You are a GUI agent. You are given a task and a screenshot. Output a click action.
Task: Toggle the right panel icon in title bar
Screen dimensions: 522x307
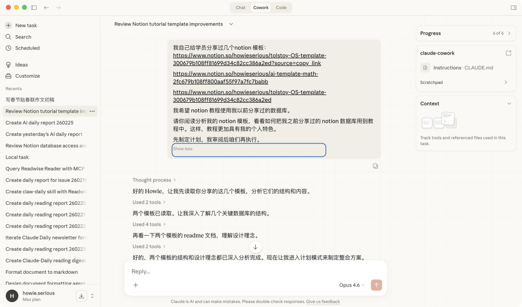click(514, 8)
